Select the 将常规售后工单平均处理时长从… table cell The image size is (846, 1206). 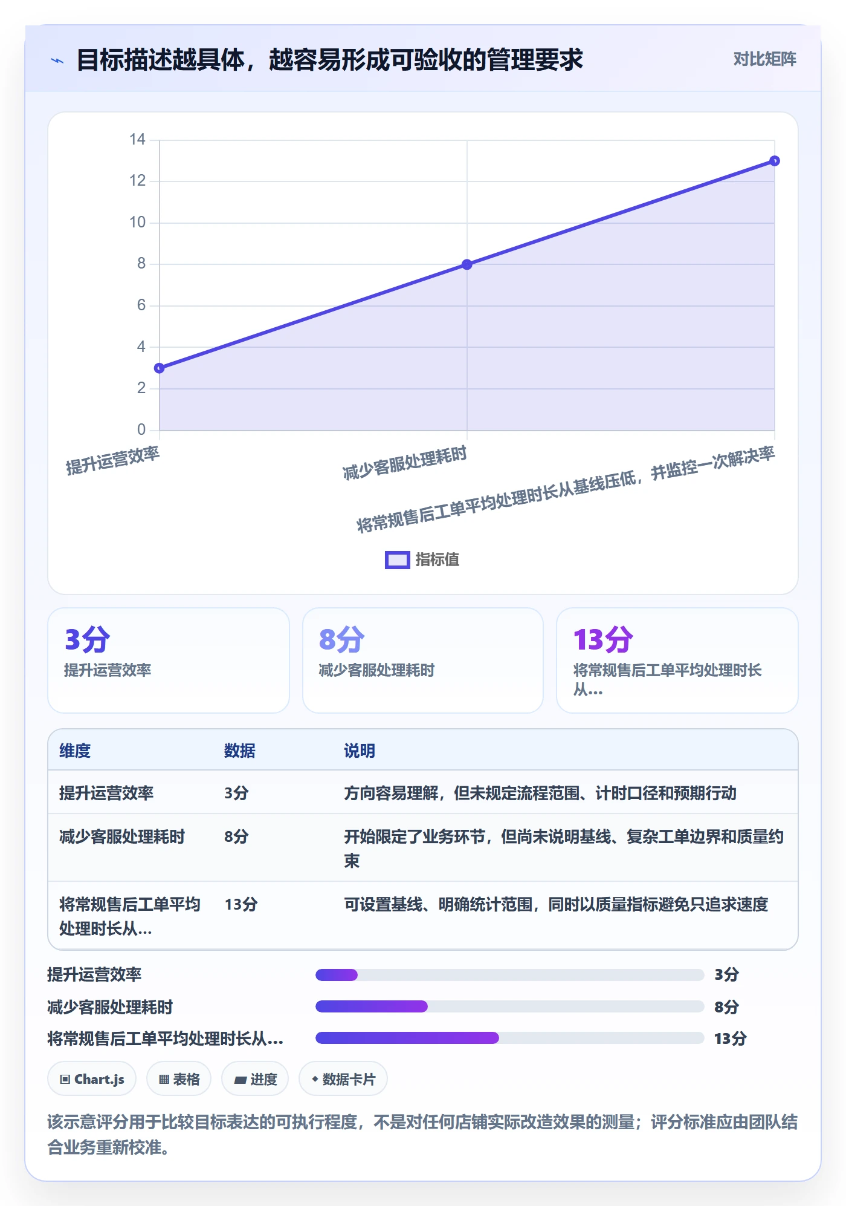point(130,916)
